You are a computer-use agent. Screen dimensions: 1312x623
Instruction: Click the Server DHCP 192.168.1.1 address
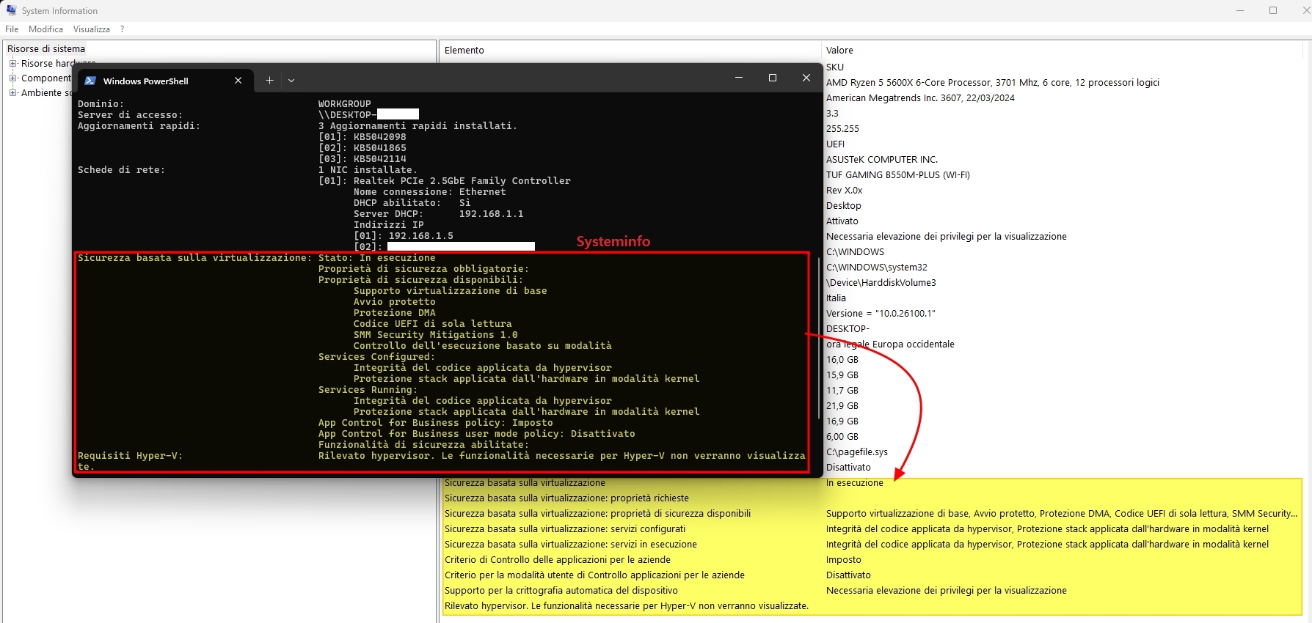[x=491, y=213]
